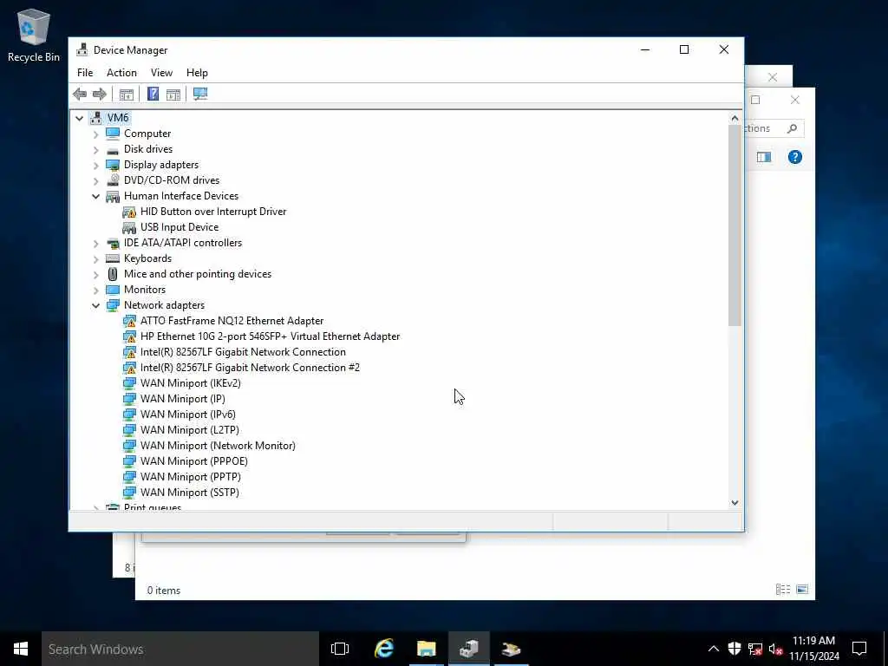Viewport: 888px width, 666px height.
Task: Select WAN Miniport (L2TP) entry
Action: coord(190,430)
